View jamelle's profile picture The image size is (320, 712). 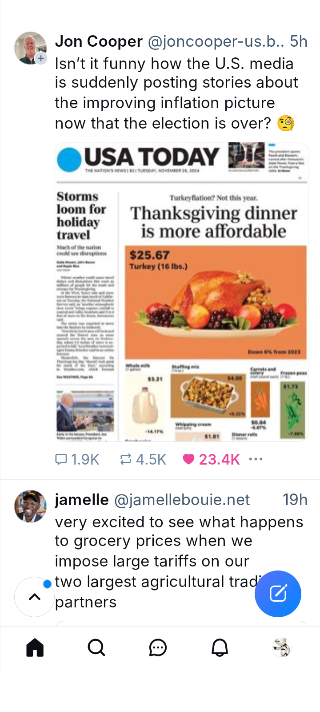(x=30, y=506)
